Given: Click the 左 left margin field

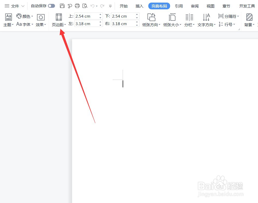Looking at the screenshot, I should [x=86, y=24].
